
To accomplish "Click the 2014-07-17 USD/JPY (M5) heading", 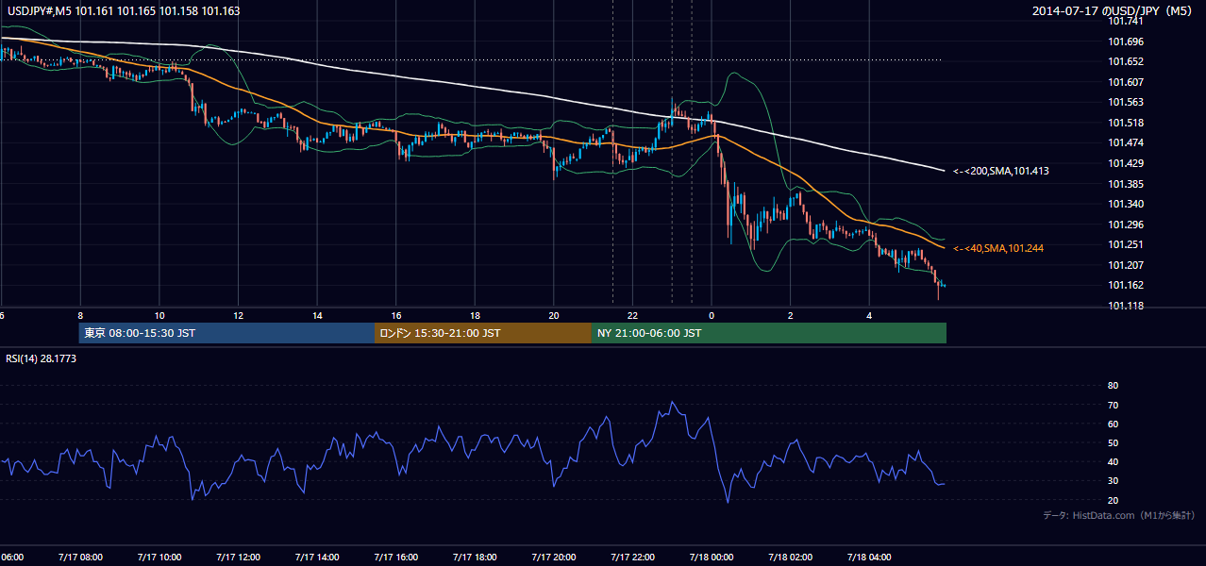I will [x=1114, y=11].
